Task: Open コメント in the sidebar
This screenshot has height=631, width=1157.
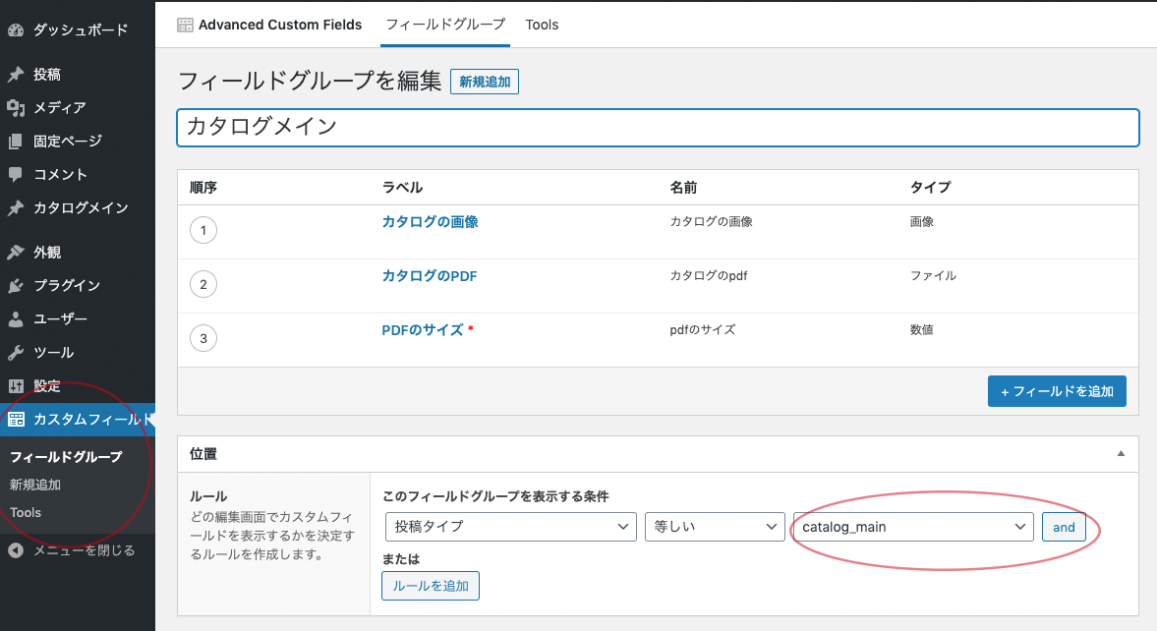Action: 61,175
